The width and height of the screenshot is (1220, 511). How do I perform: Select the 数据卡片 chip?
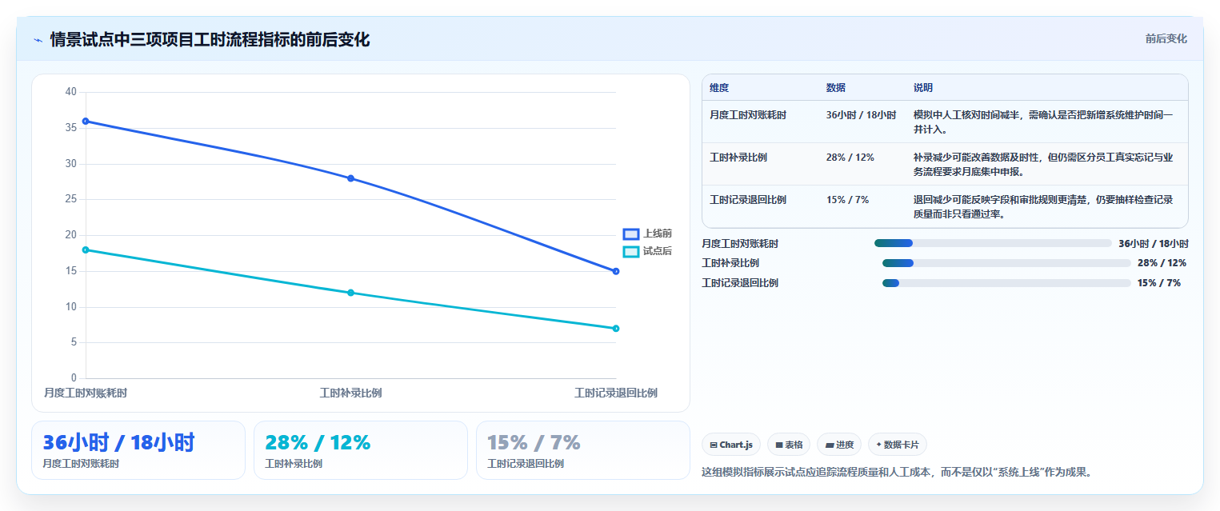click(x=898, y=445)
